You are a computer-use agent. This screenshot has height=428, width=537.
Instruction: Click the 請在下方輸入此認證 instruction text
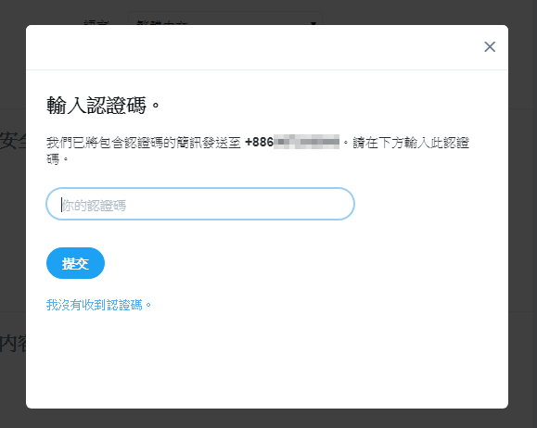411,143
